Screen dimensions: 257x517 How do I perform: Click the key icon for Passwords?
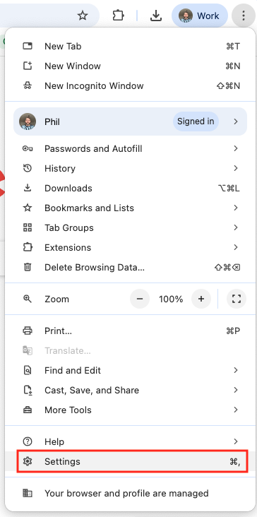pyautogui.click(x=28, y=149)
